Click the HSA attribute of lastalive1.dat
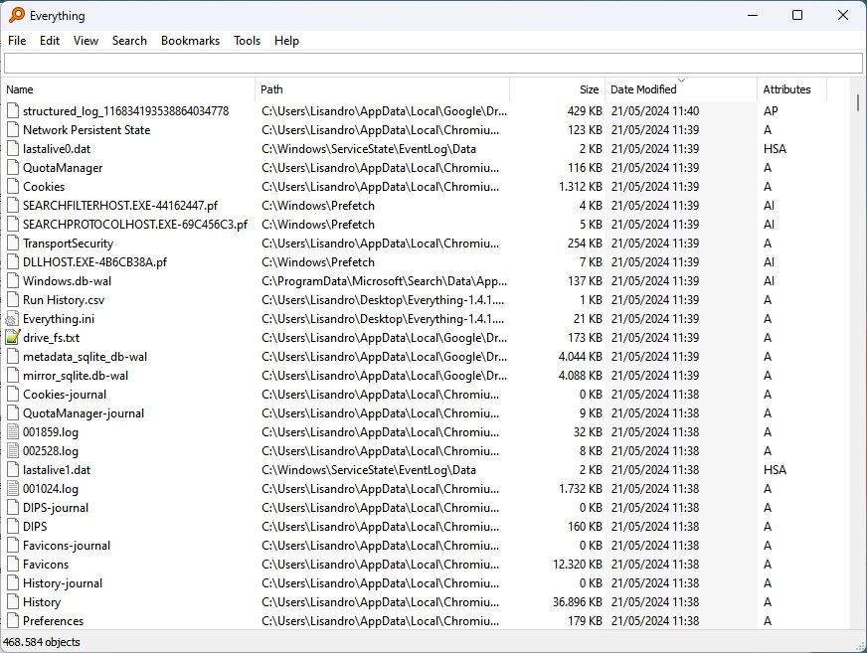 tap(775, 470)
